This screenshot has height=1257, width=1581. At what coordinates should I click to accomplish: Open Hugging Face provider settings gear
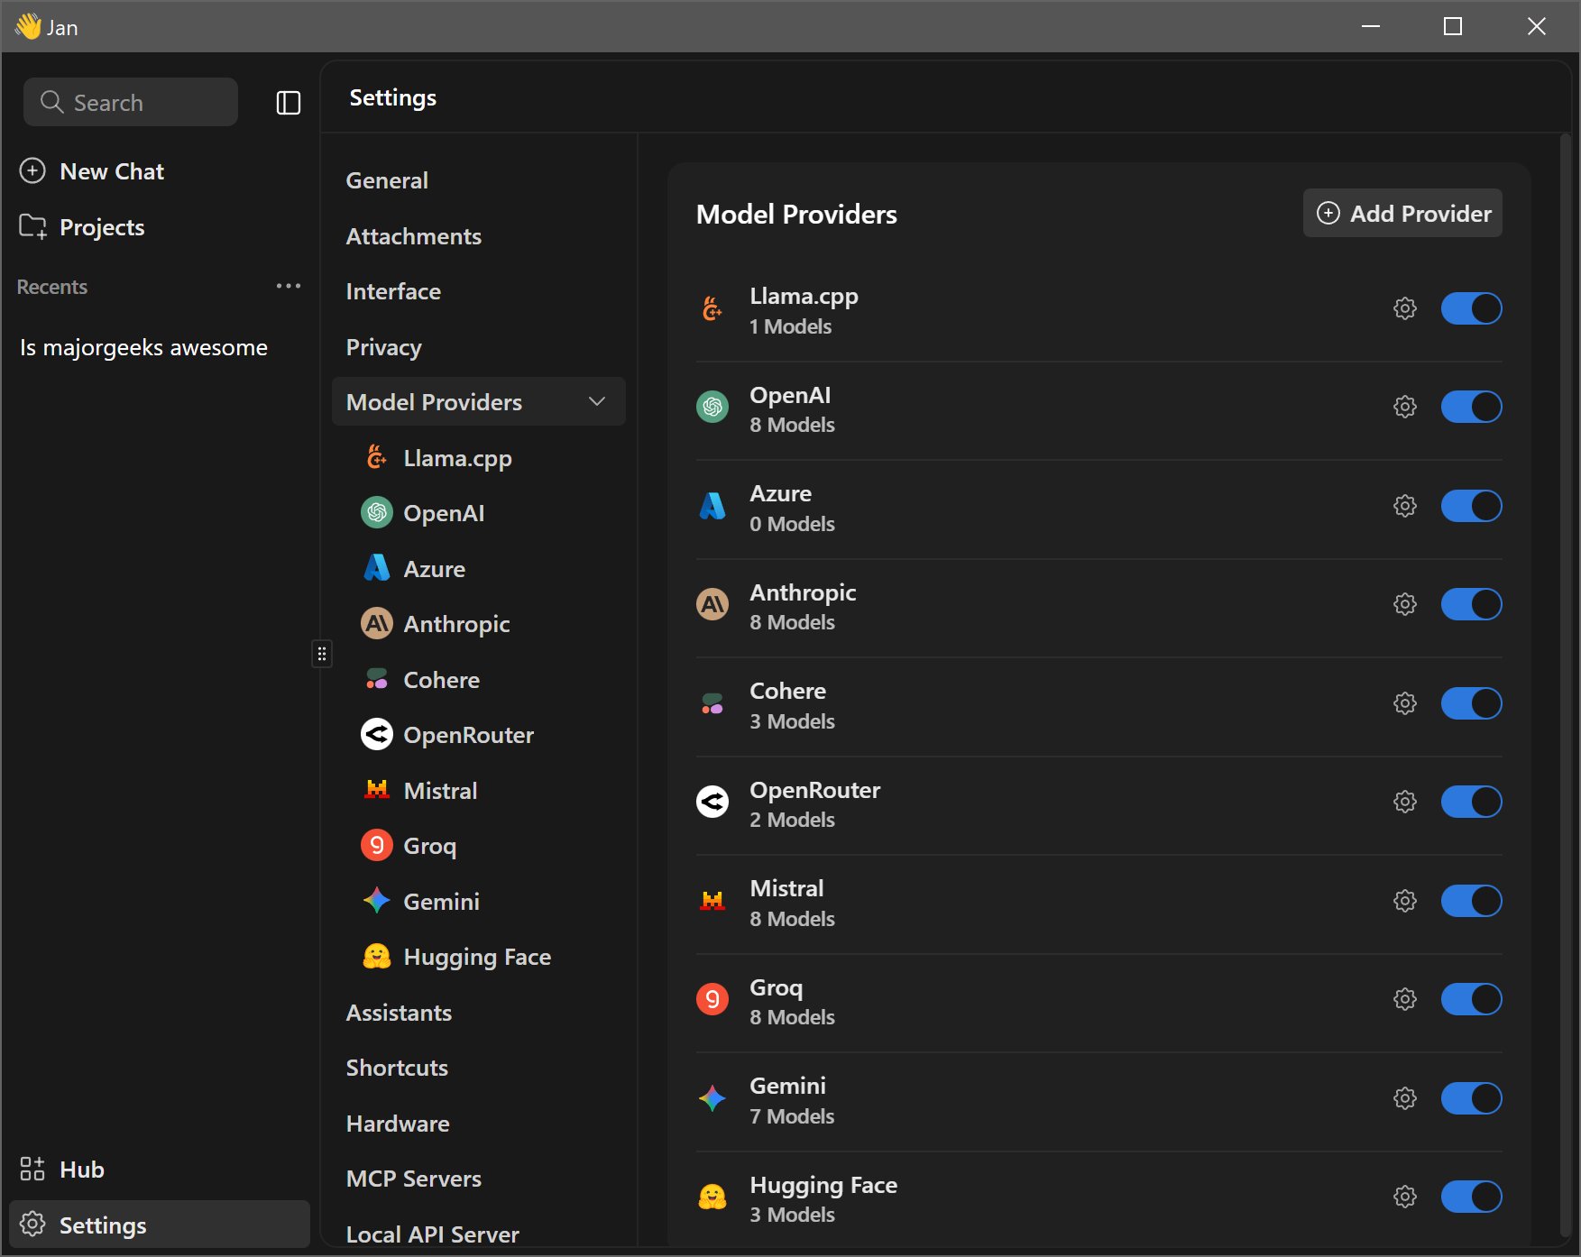point(1404,1197)
